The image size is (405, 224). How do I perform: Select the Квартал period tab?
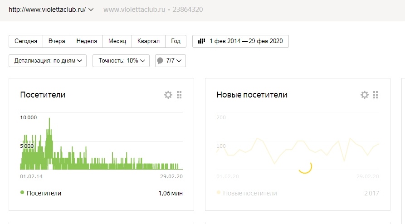[148, 41]
